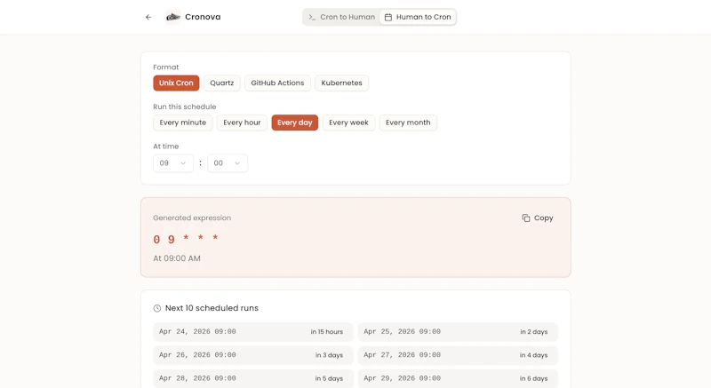Choose the Every minute schedule
This screenshot has height=388, width=711.
183,123
